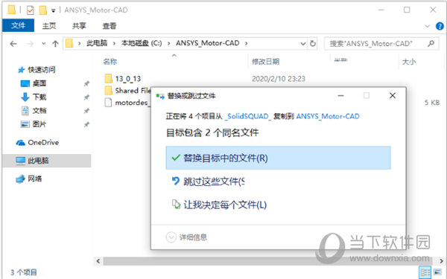Click the properties quick access icon
Screen dimensions: 447x279
tap(31, 10)
